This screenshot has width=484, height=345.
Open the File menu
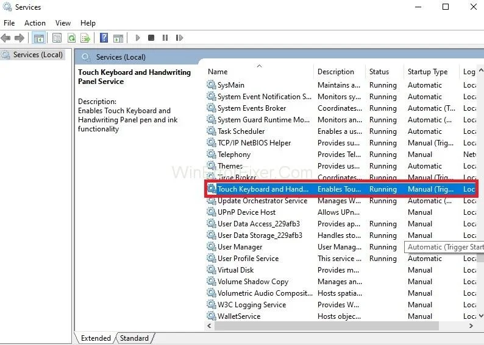(x=9, y=23)
